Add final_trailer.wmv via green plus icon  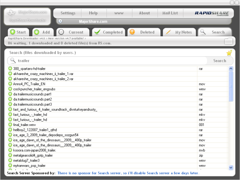[x=10, y=124]
